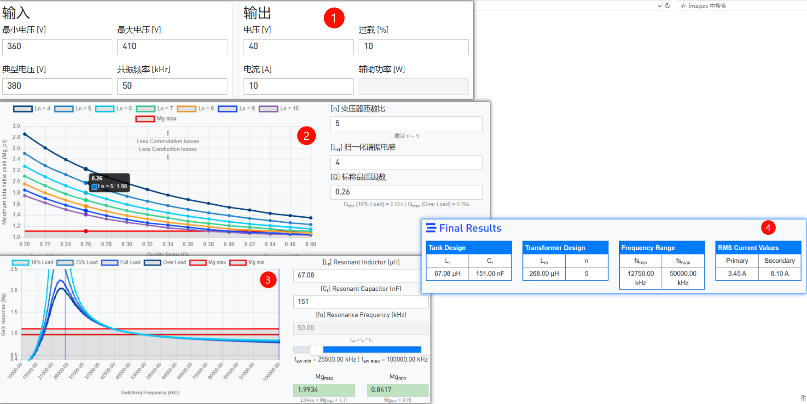Toggle the Ln = 7 legend series
Image resolution: width=807 pixels, height=404 pixels.
point(145,109)
